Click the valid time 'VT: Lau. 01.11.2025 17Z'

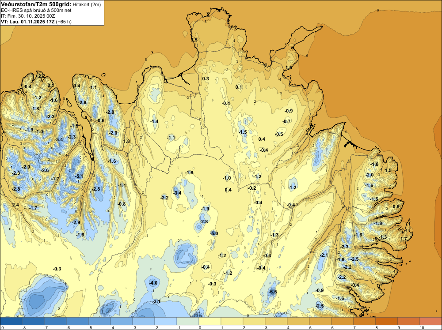click(x=28, y=22)
